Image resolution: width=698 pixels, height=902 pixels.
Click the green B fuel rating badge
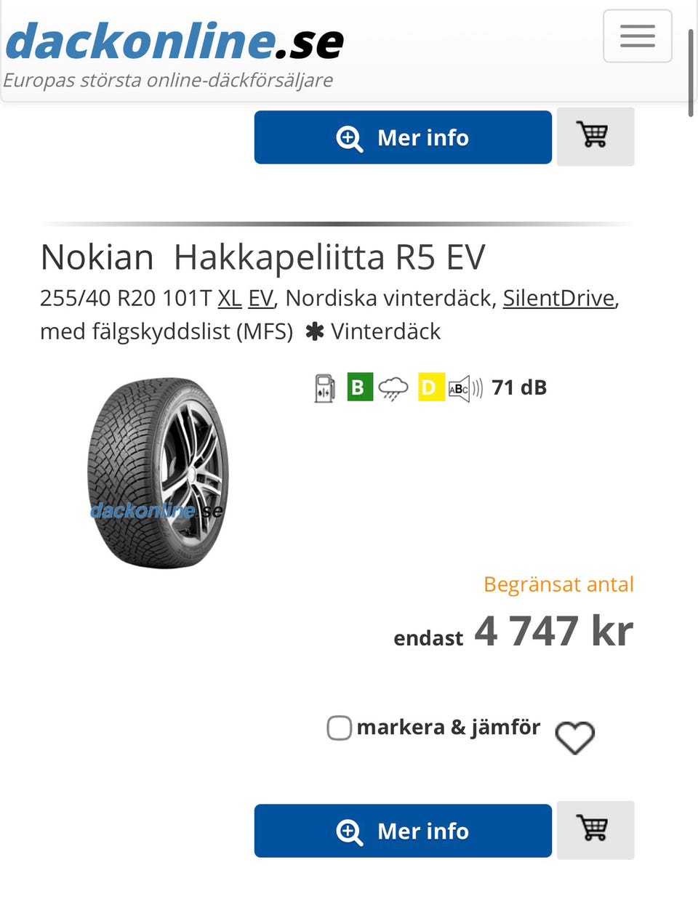pos(359,387)
